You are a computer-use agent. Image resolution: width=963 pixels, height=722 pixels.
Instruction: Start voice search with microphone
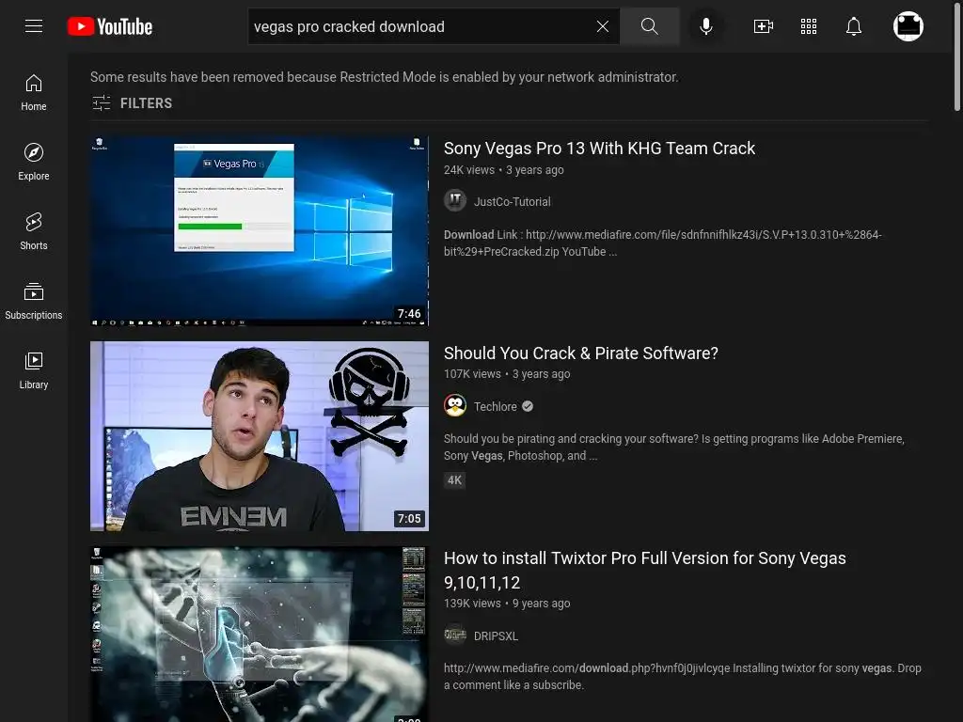coord(706,26)
